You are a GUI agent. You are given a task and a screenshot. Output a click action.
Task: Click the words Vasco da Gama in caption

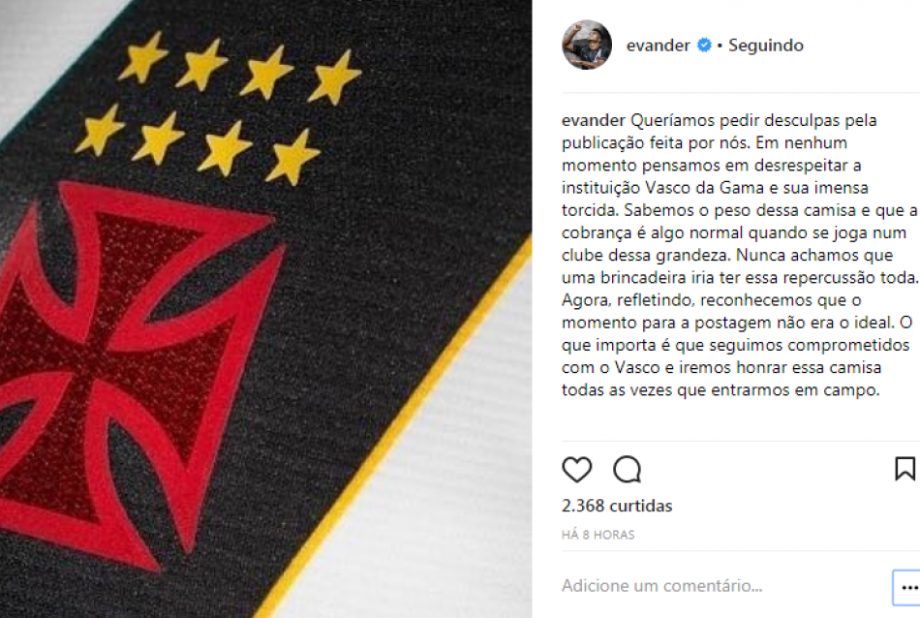(x=705, y=188)
